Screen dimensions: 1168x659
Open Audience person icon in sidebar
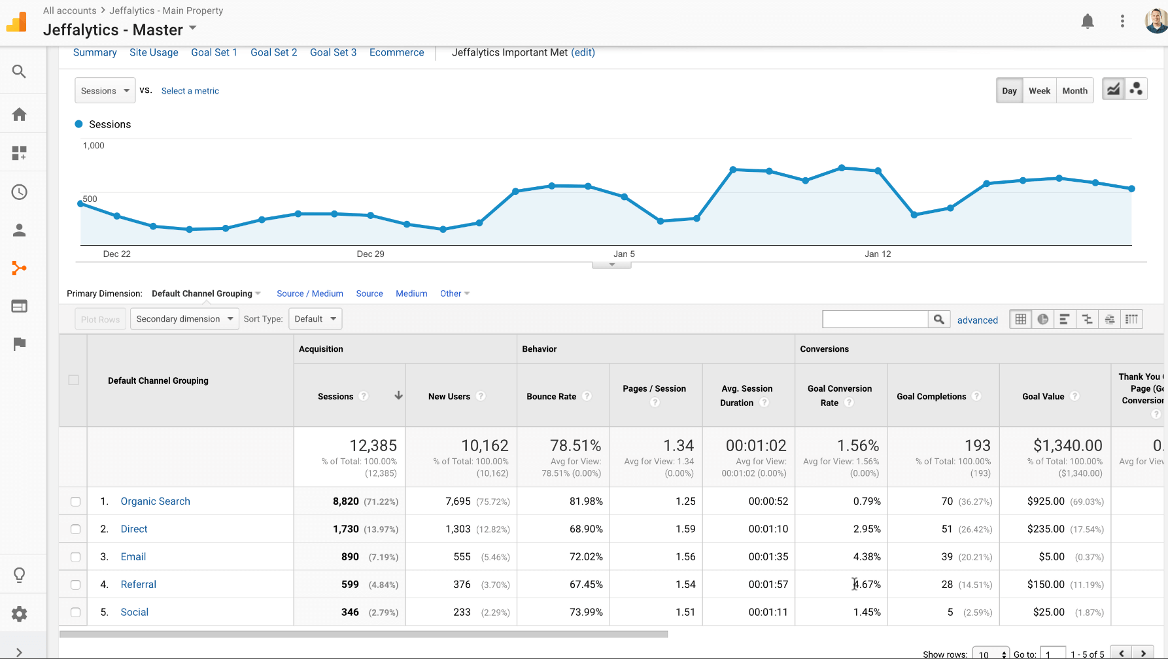coord(19,230)
